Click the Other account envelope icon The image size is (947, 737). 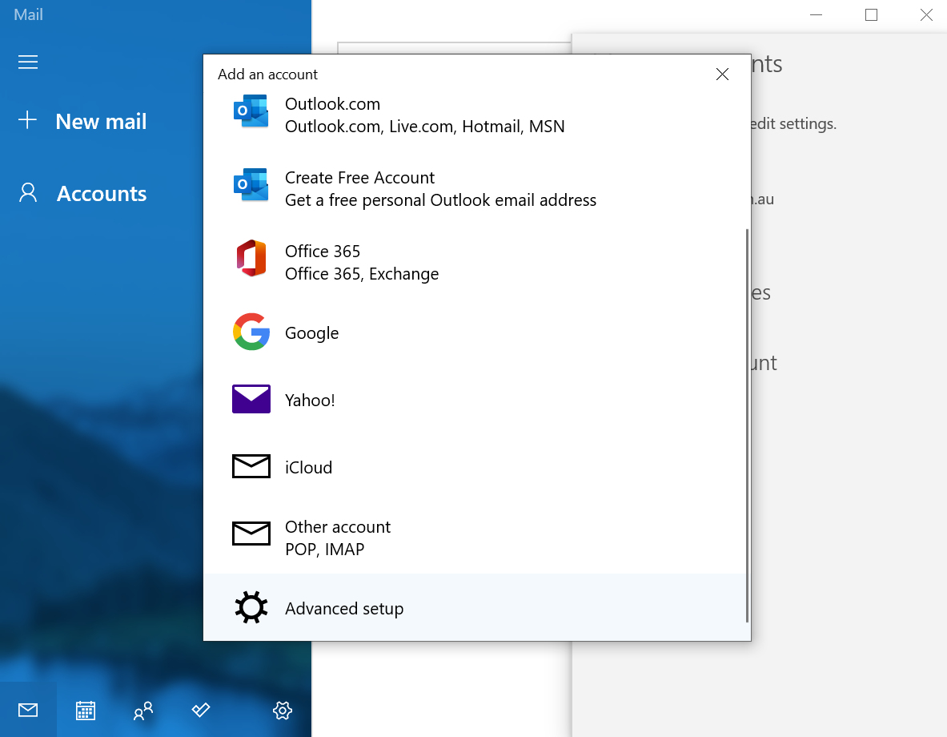251,534
